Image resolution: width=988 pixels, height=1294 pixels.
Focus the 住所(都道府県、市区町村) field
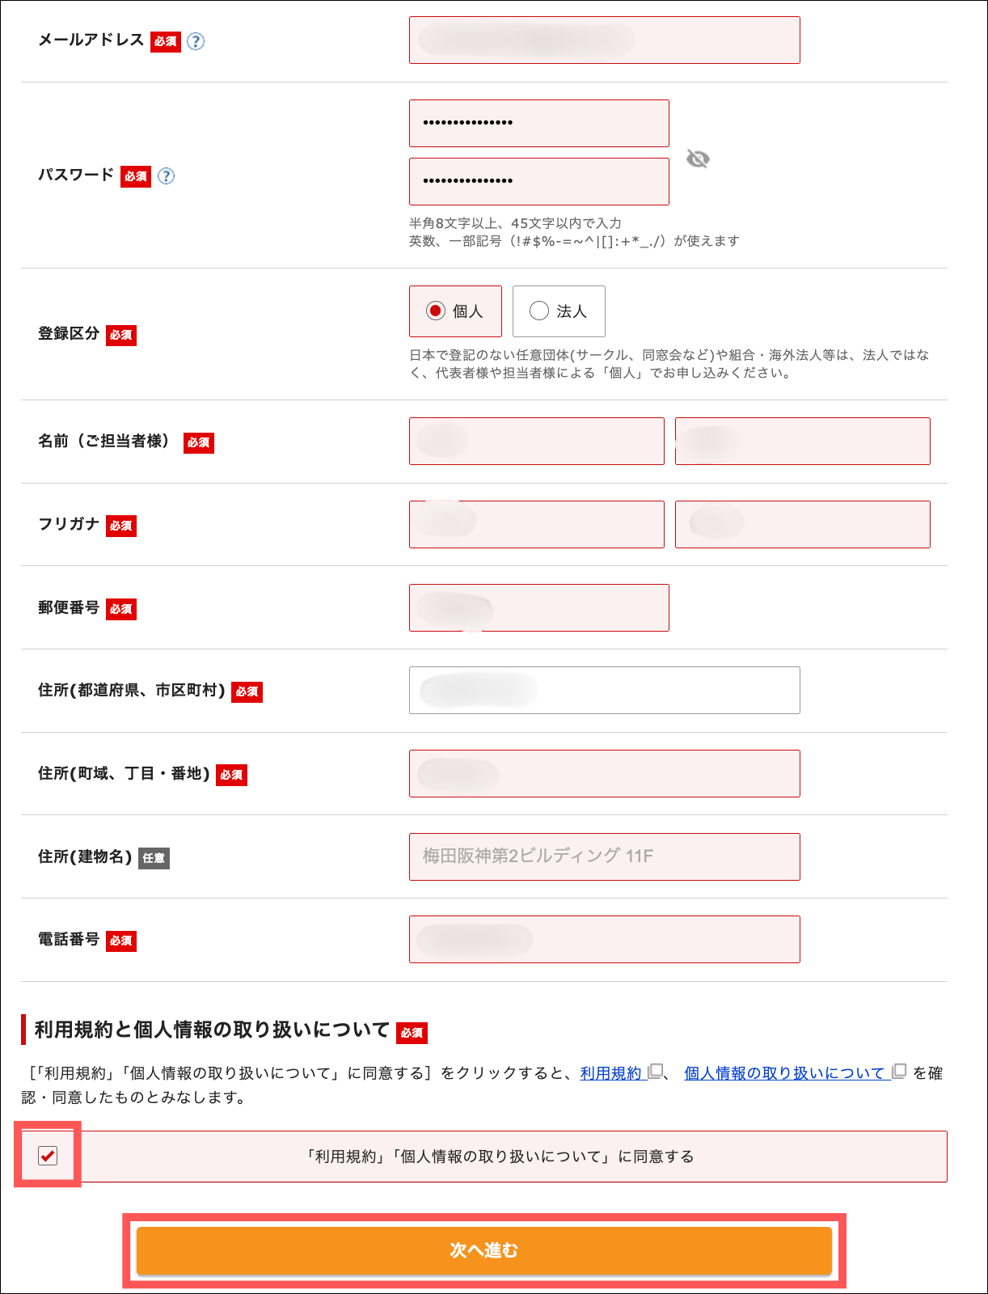[604, 690]
